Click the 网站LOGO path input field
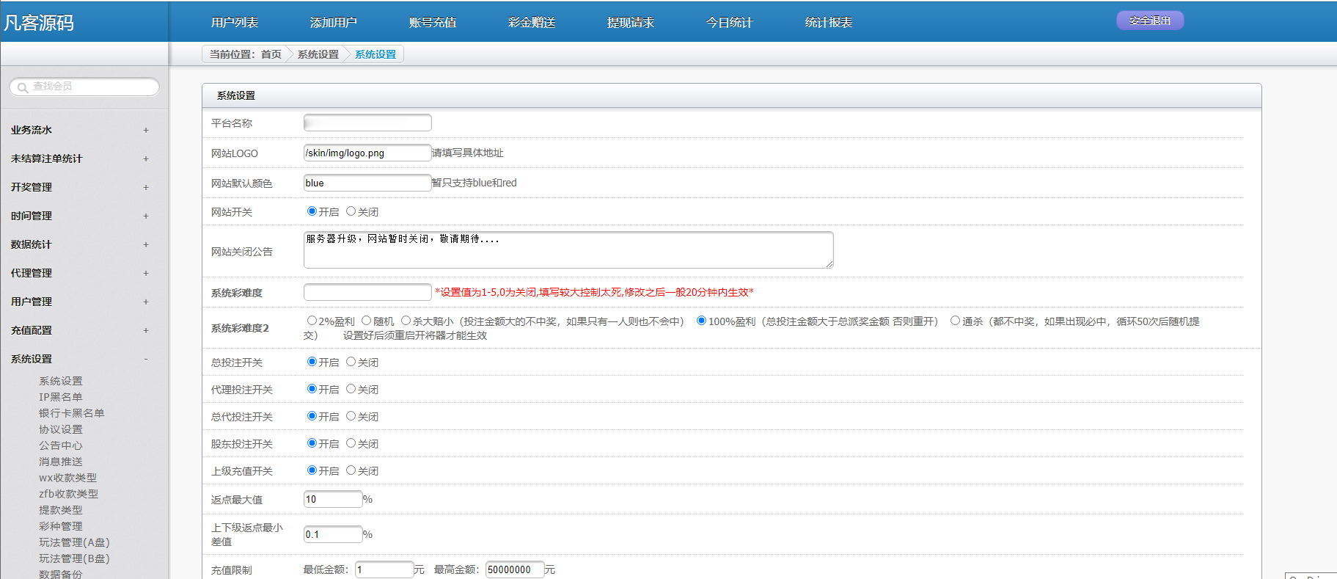Image resolution: width=1337 pixels, height=579 pixels. pos(367,153)
